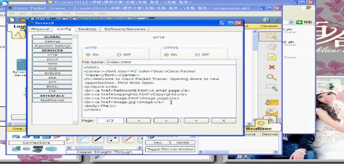Open the Scenario dropdown in PDU panel

tap(192, 137)
